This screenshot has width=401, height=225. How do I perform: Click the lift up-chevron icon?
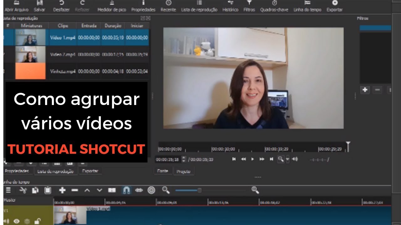click(x=87, y=190)
